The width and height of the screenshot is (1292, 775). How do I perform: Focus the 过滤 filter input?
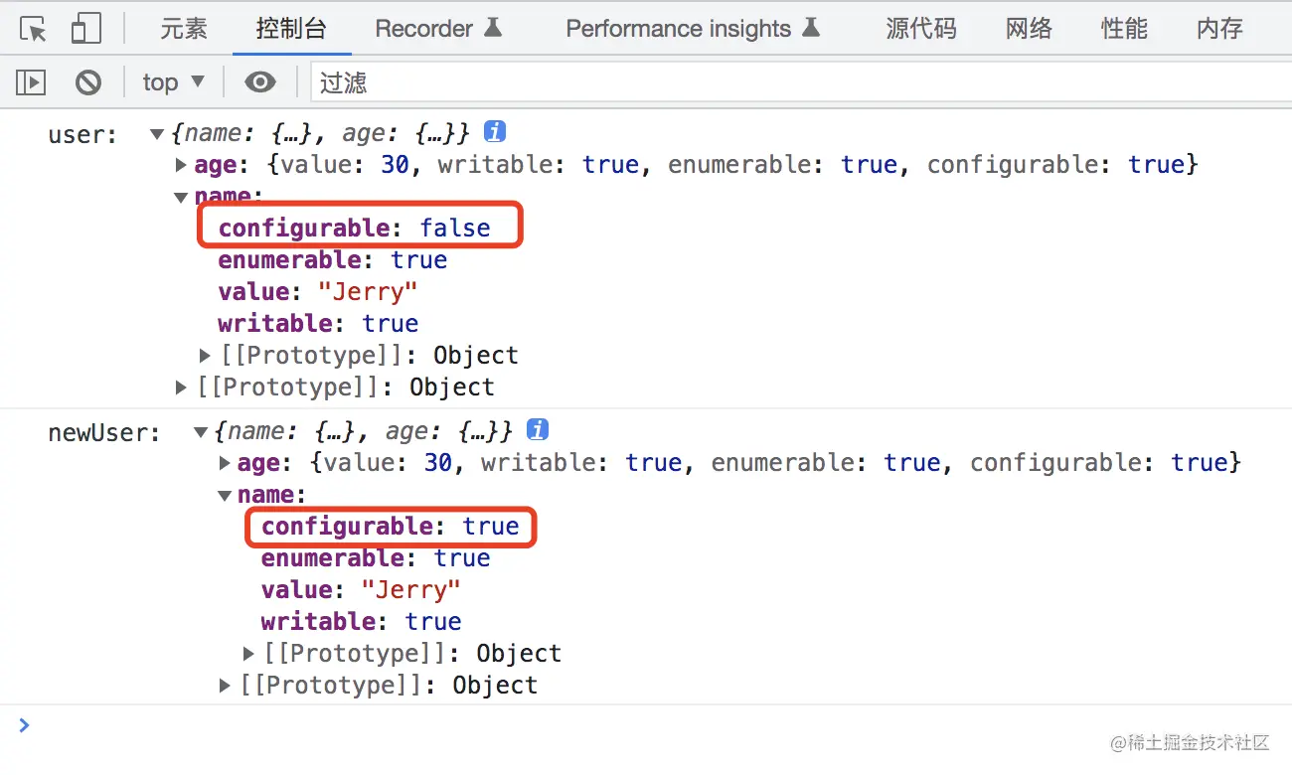click(x=801, y=82)
